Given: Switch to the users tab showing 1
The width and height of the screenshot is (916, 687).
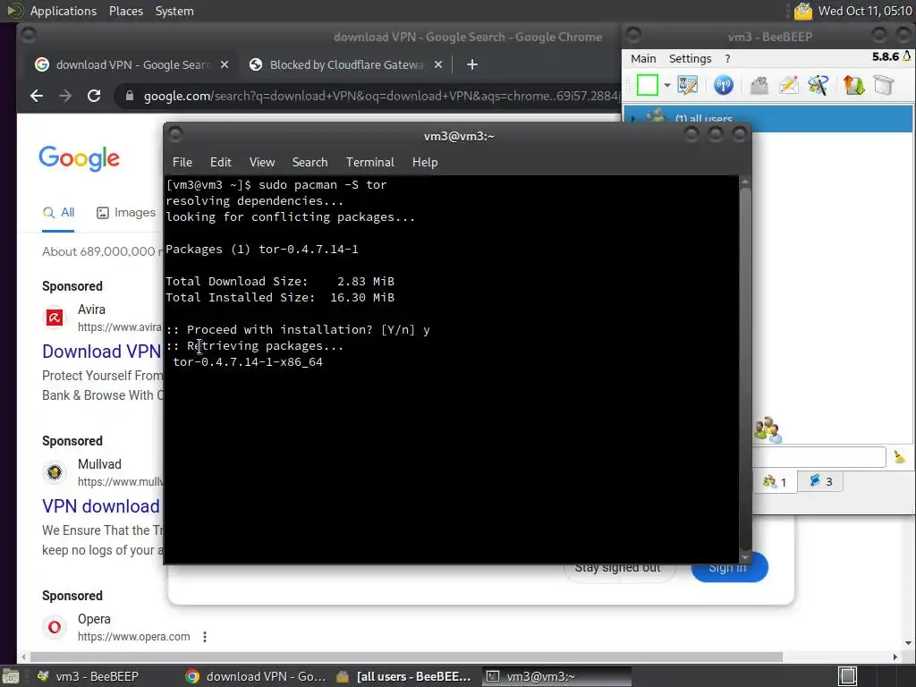Looking at the screenshot, I should 775,482.
